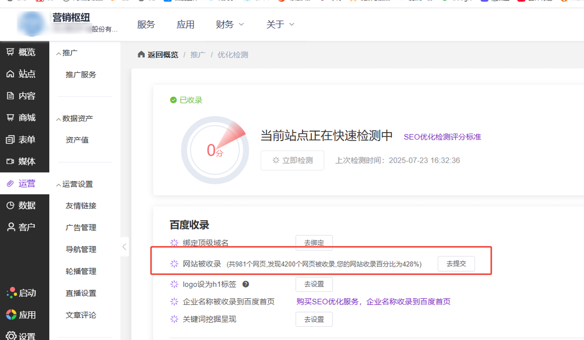
Task: Open the 数据 pie chart icon
Action: coord(10,205)
